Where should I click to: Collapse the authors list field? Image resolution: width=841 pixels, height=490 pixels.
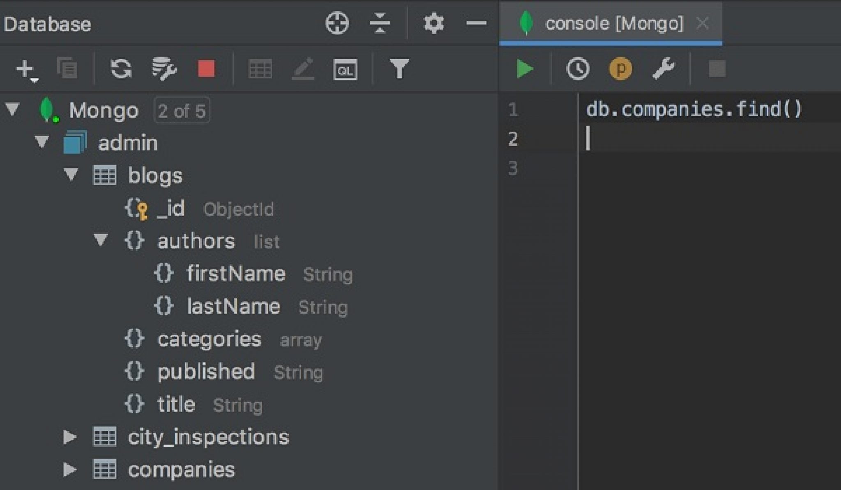[101, 240]
